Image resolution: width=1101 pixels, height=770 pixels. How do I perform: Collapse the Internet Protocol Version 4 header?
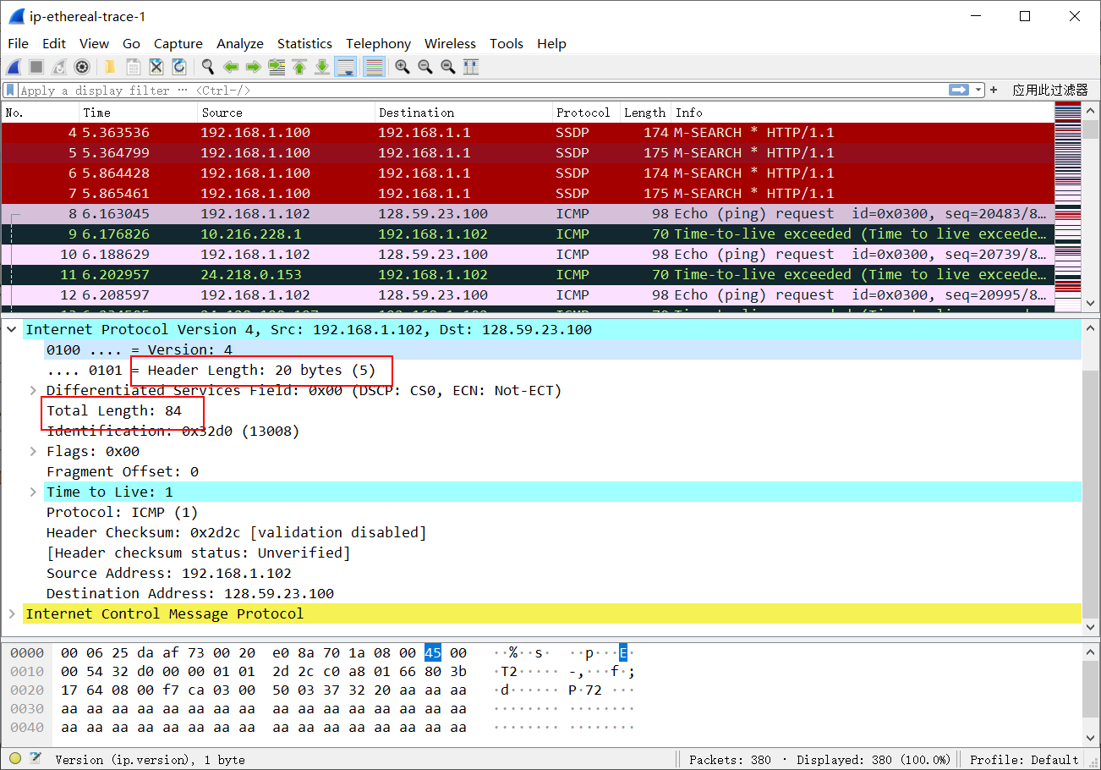tap(12, 329)
